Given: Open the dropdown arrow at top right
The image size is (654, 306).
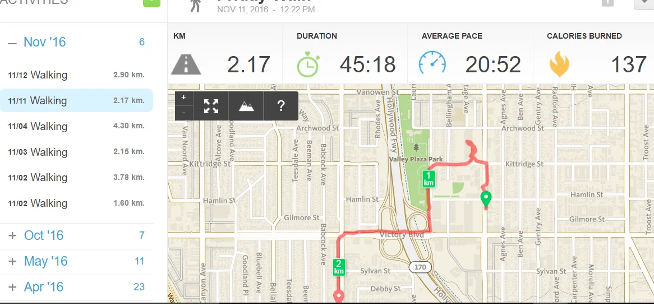Looking at the screenshot, I should pos(643,3).
